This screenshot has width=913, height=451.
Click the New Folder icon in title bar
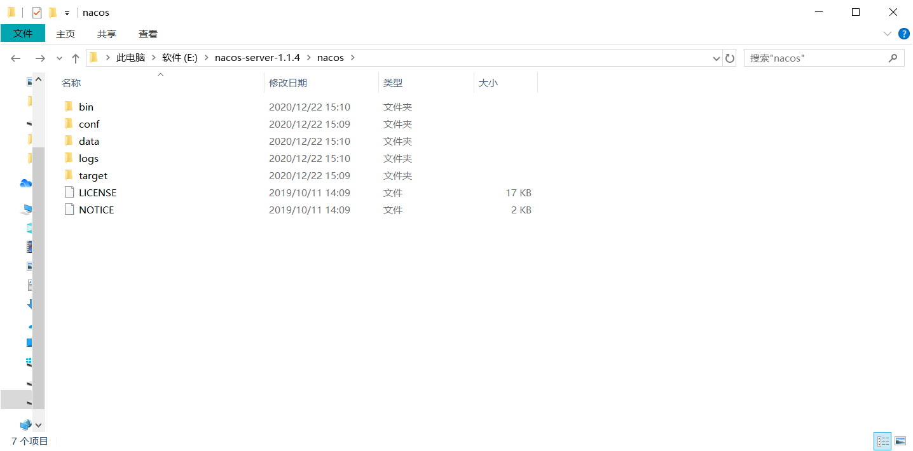pos(53,13)
